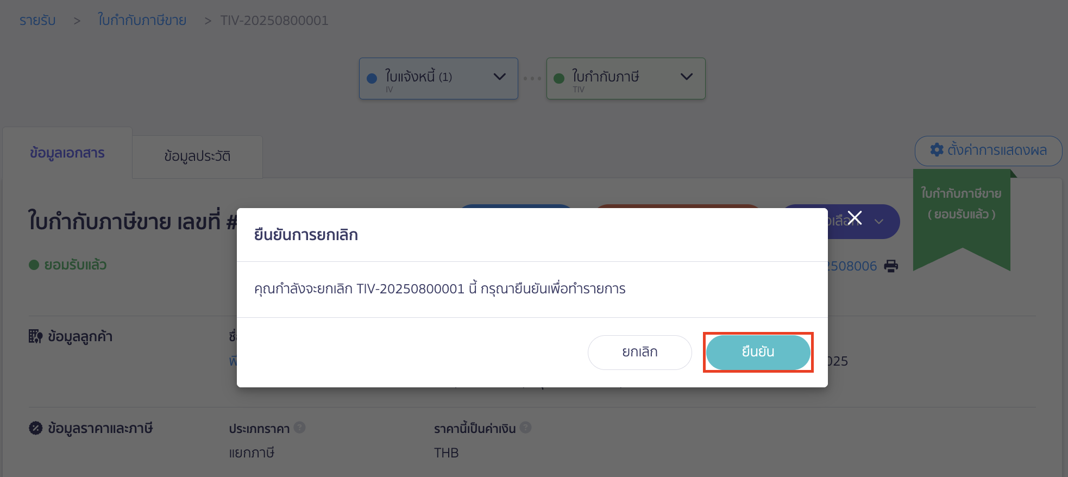Screen dimensions: 1068x477
Task: Click the customer info icon next to ข้อมูลลูกค้า
Action: point(35,336)
